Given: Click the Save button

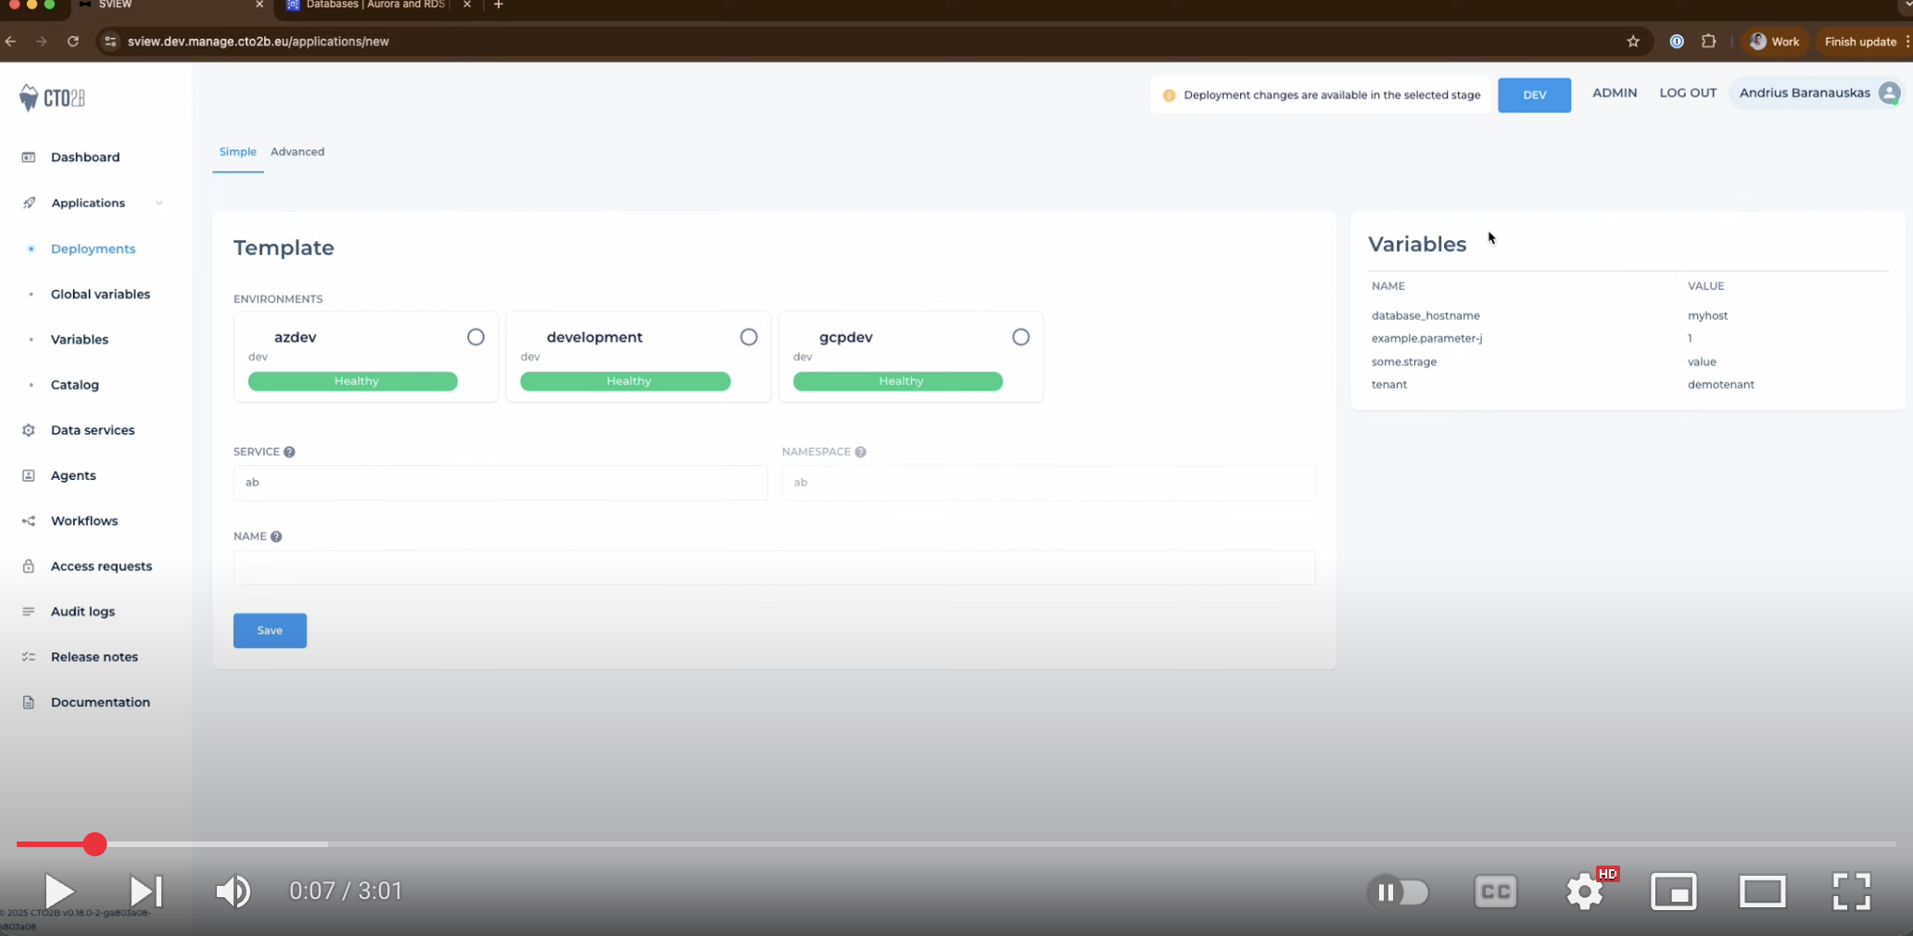Looking at the screenshot, I should 269,630.
